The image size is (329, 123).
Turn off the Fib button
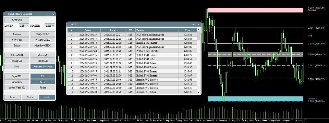coord(43,76)
